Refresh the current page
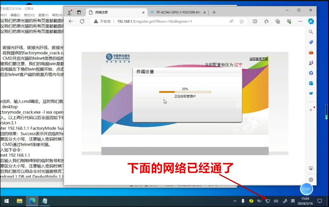The width and height of the screenshot is (329, 207). coord(82,22)
